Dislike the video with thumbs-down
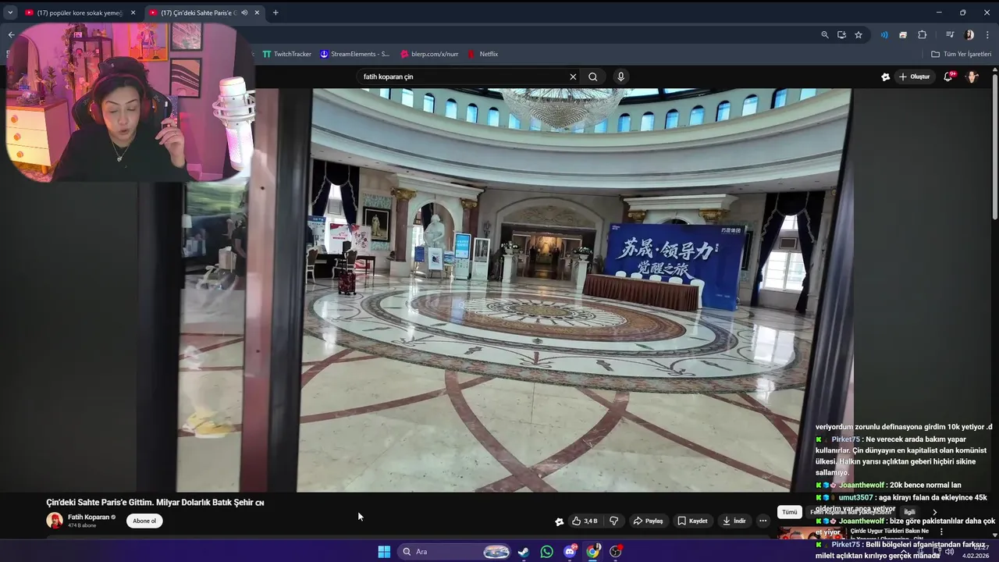Viewport: 999px width, 562px height. click(614, 521)
